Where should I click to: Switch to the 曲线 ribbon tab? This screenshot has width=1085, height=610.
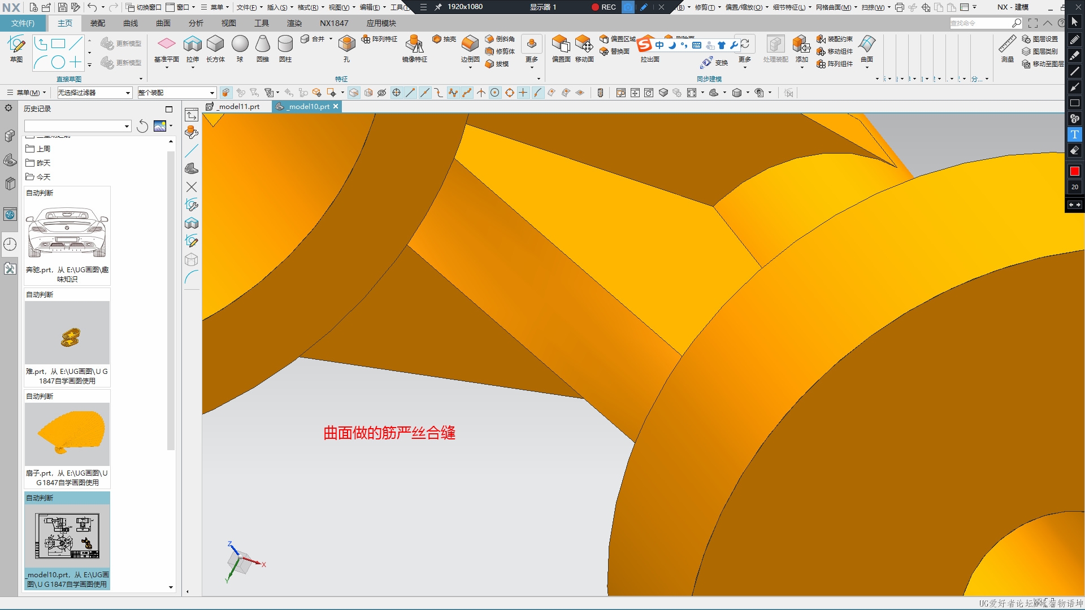coord(131,23)
